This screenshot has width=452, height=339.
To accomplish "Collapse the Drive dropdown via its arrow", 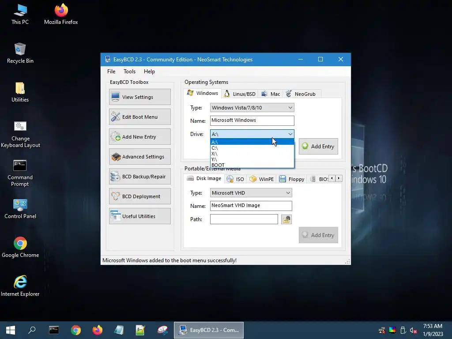I will coord(290,134).
